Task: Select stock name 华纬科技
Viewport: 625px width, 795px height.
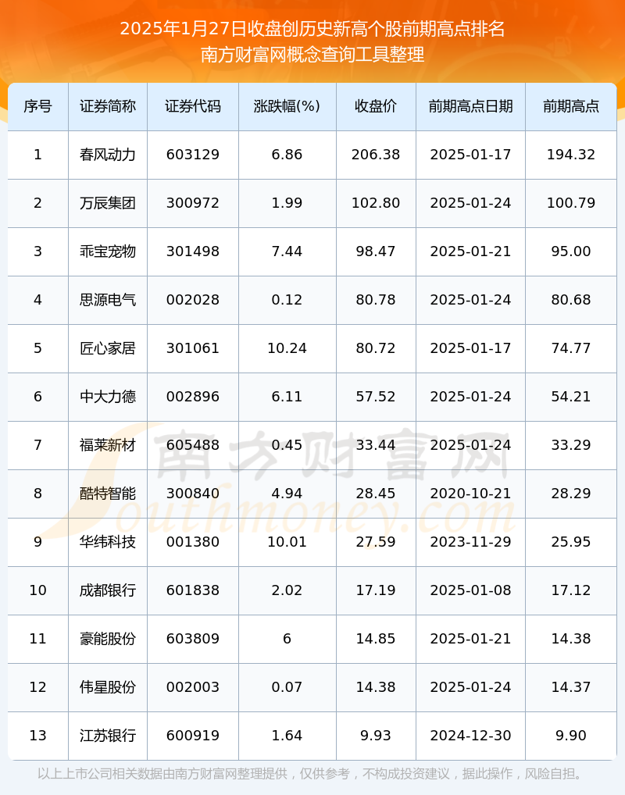Action: tap(108, 542)
